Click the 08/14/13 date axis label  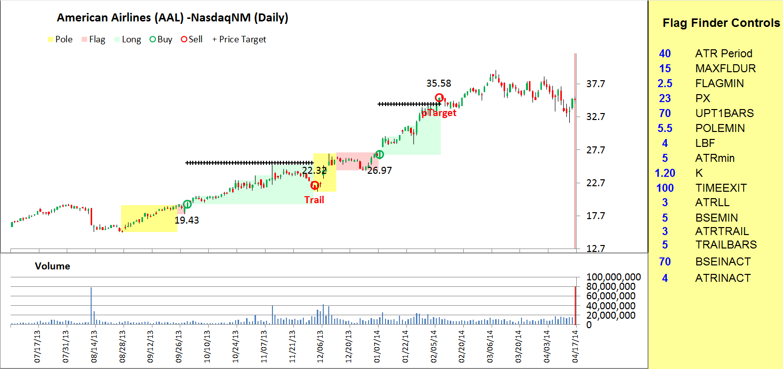(x=94, y=346)
